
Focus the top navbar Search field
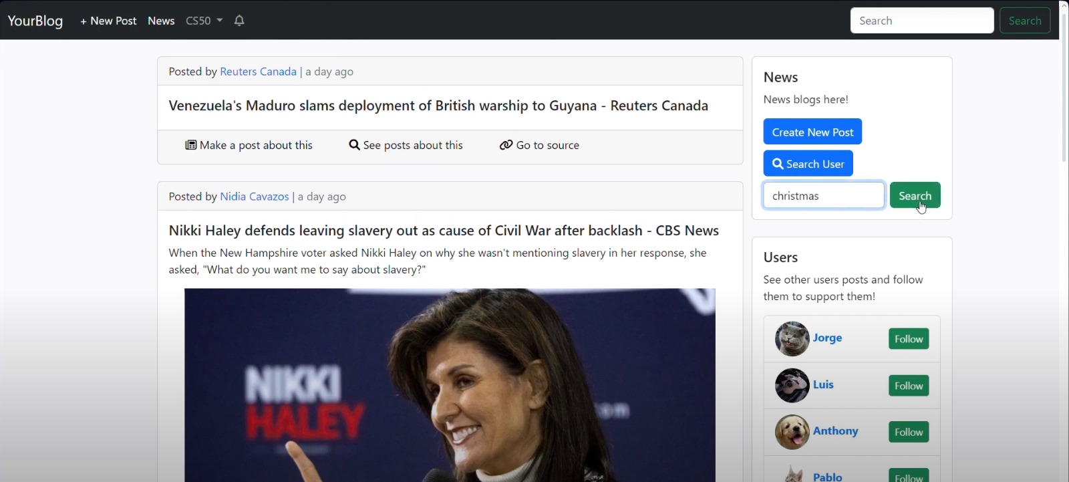[921, 21]
